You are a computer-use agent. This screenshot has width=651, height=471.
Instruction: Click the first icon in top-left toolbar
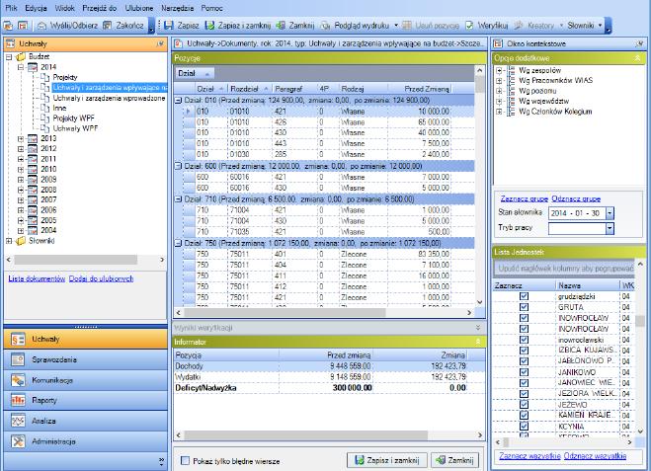[8, 26]
